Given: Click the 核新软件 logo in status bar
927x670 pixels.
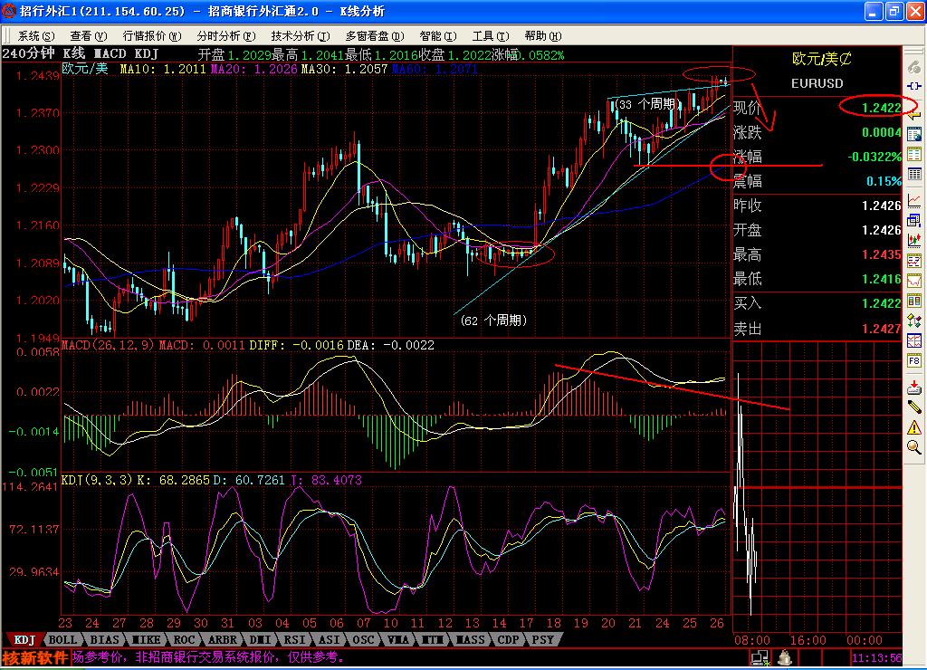Looking at the screenshot, I should pos(35,657).
